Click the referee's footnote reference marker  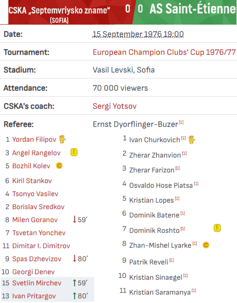(x=181, y=123)
